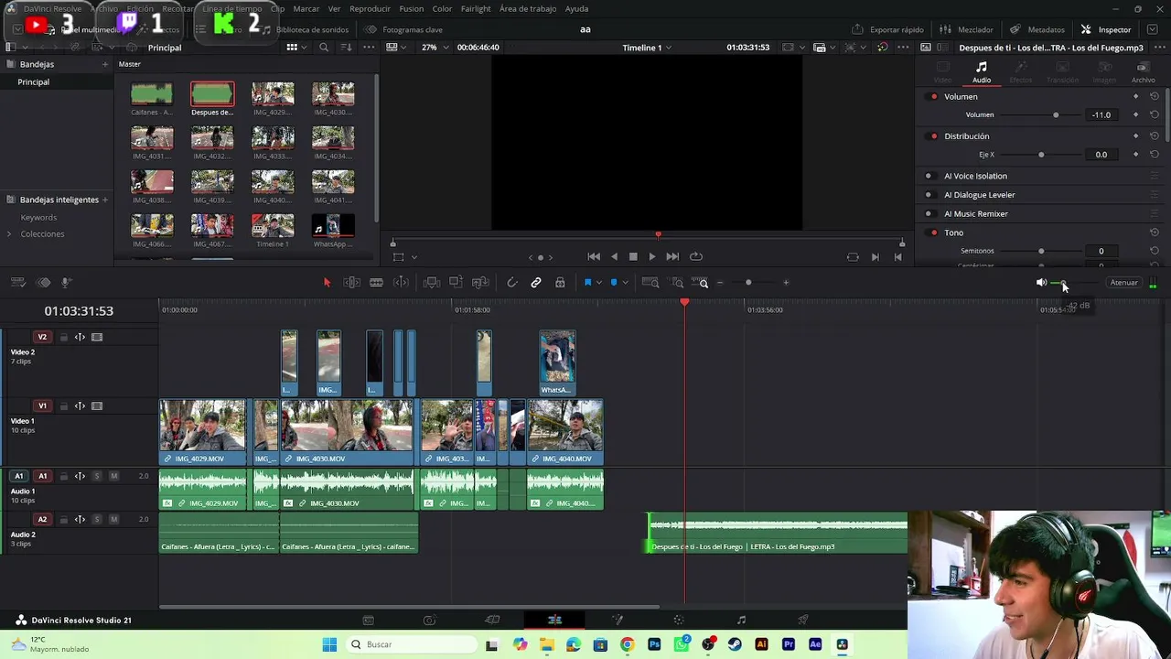Adjust the Eje X pan slider

1041,155
